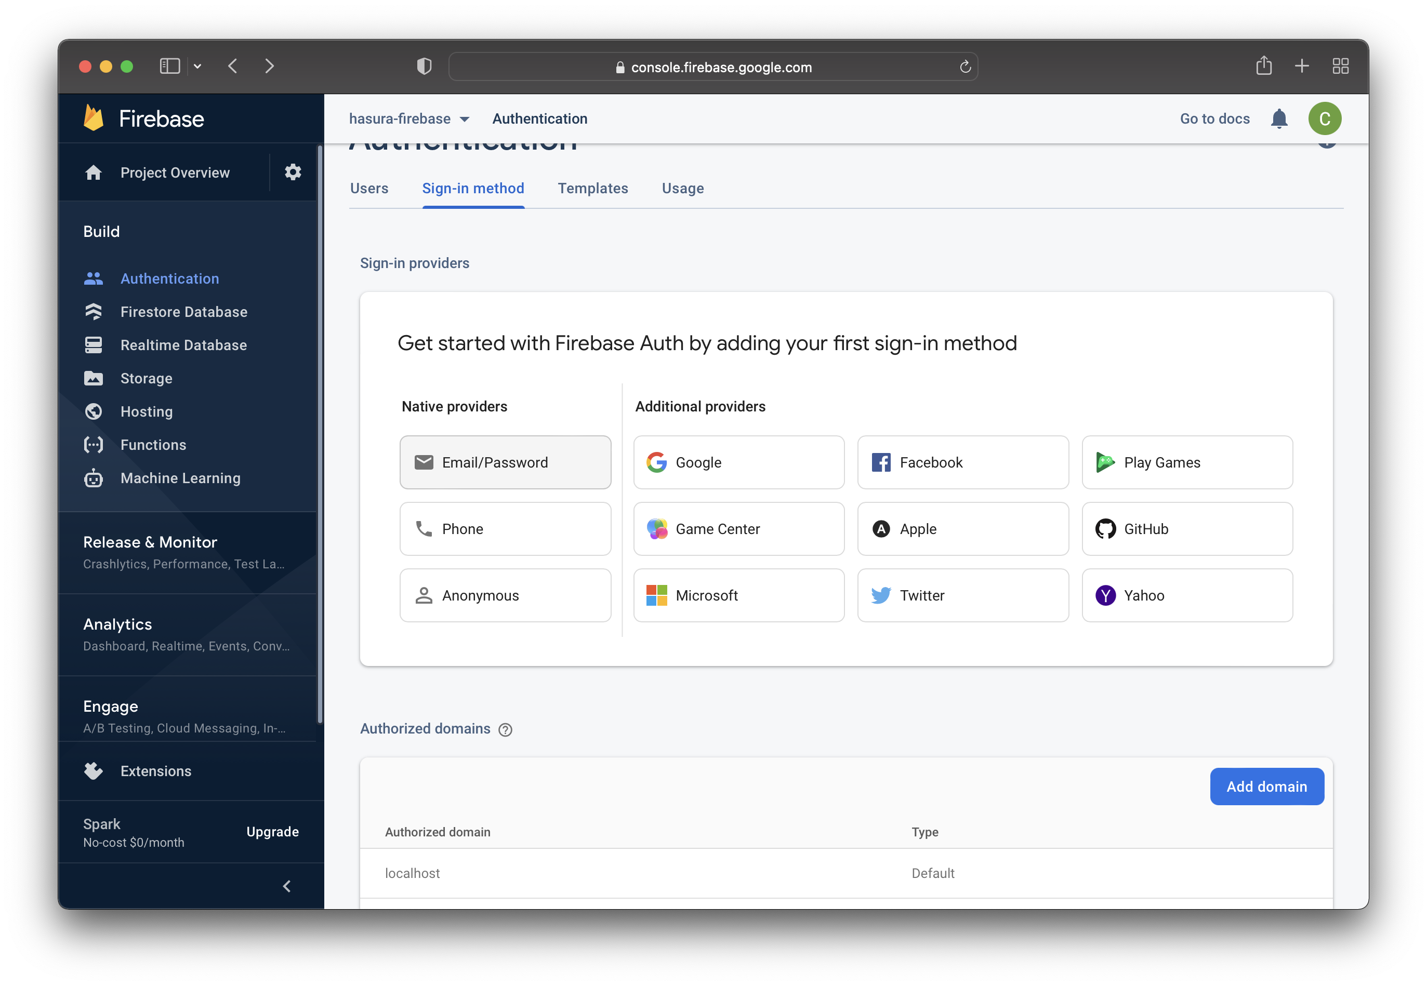Viewport: 1427px width, 986px height.
Task: Click the Spark plan label
Action: point(101,824)
